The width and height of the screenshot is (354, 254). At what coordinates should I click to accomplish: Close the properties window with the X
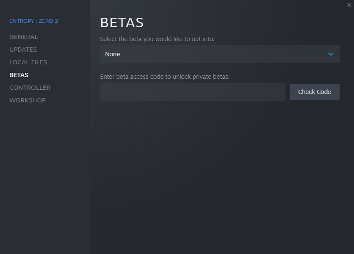349,5
